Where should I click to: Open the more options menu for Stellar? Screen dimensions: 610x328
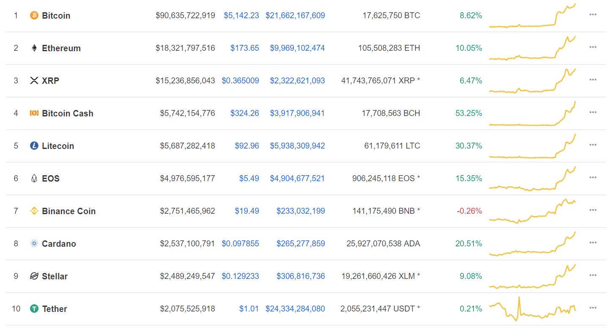coord(593,275)
